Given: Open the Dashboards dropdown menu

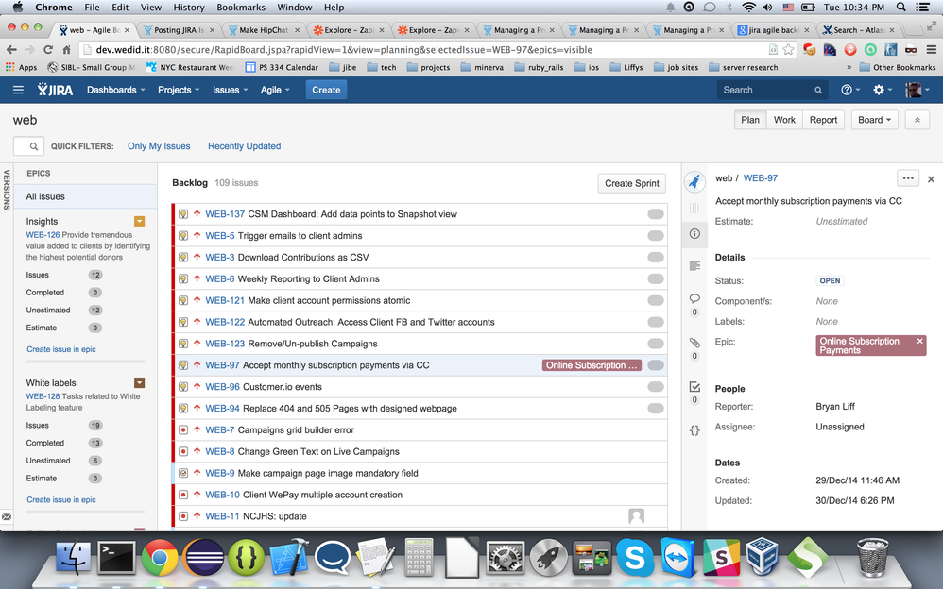Looking at the screenshot, I should [115, 91].
